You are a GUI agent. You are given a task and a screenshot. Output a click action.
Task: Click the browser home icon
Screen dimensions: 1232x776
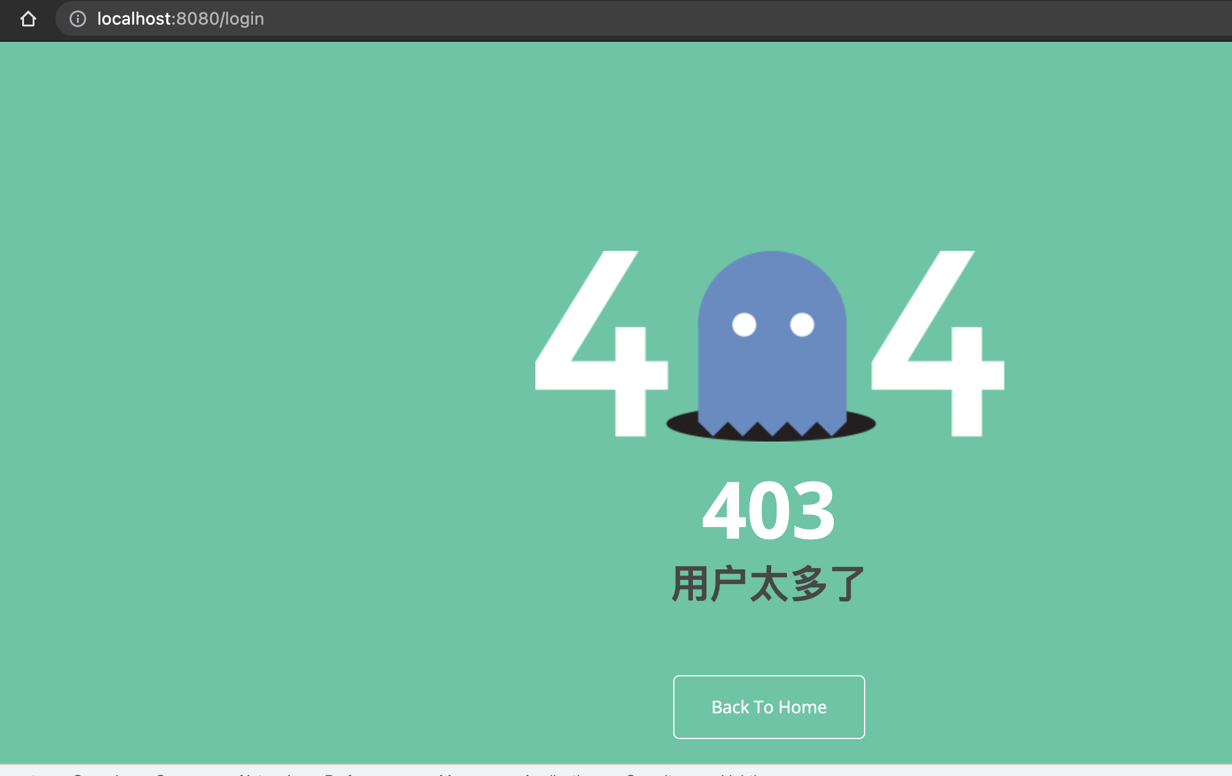coord(28,19)
